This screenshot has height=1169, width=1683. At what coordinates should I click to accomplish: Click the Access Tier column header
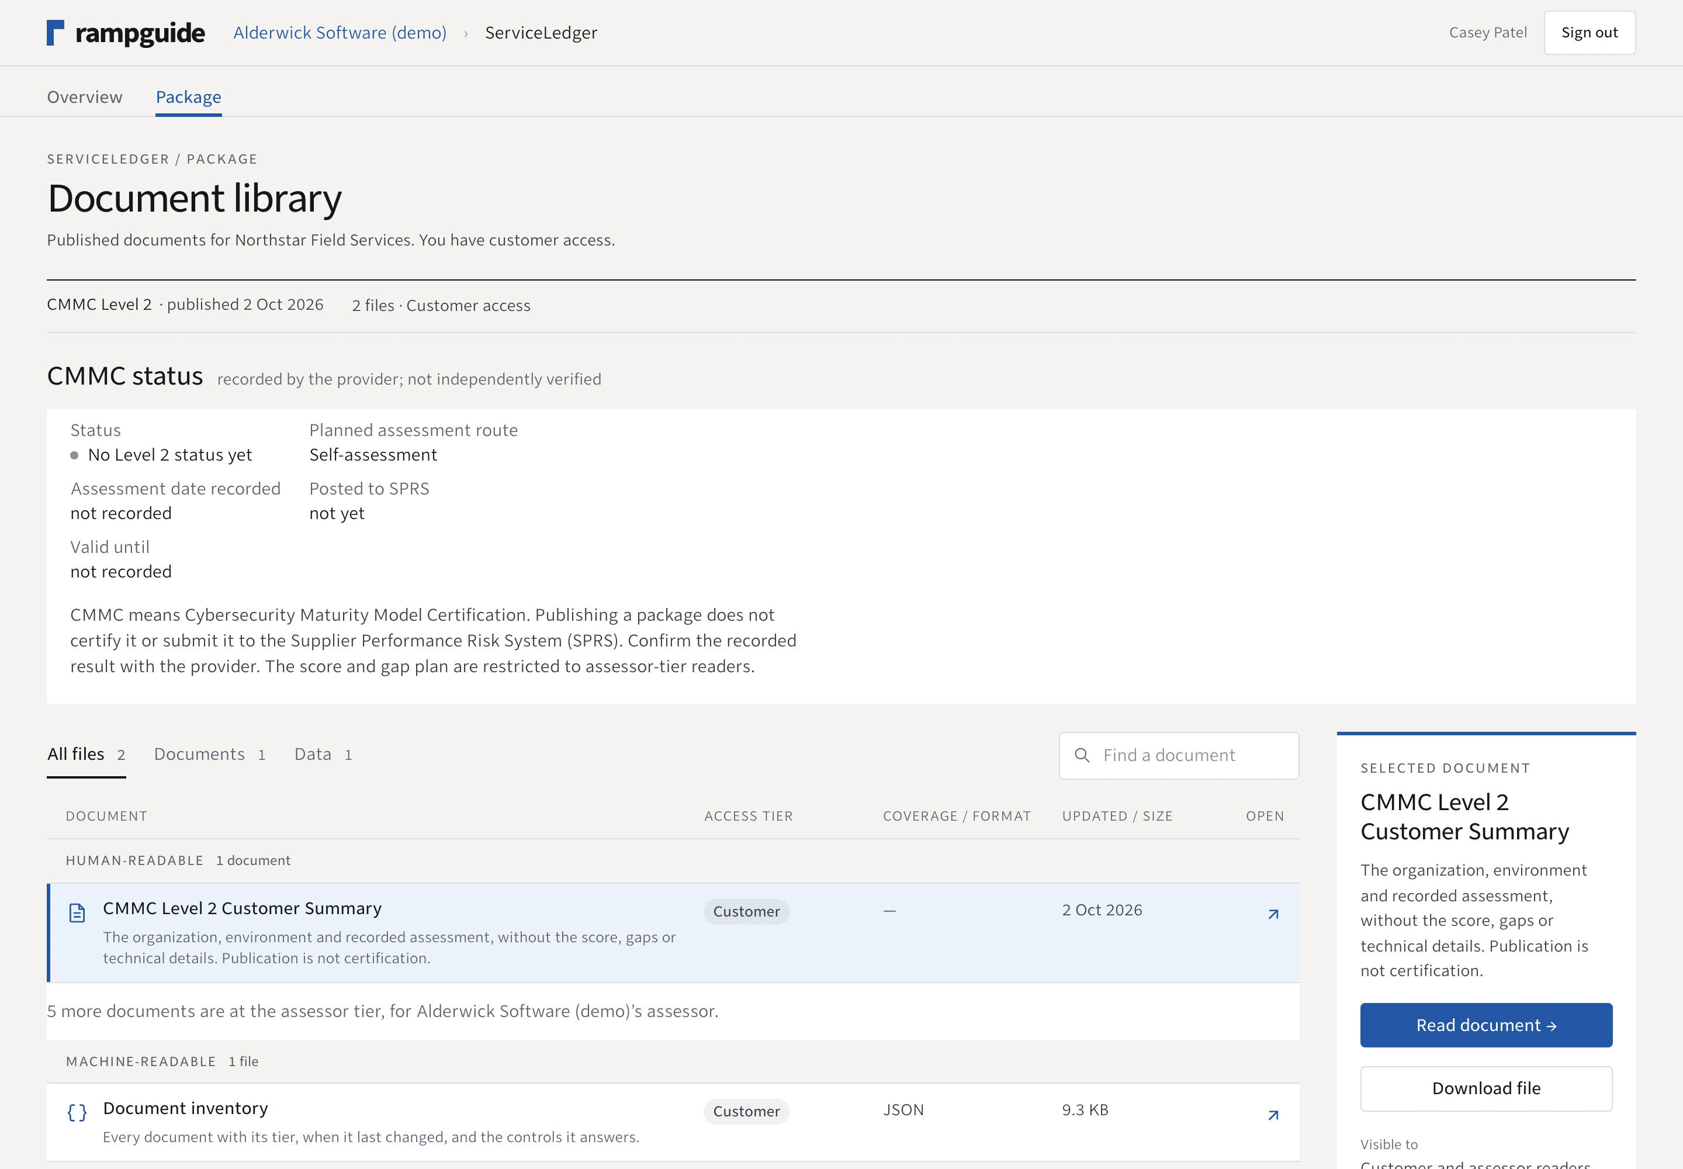point(749,816)
